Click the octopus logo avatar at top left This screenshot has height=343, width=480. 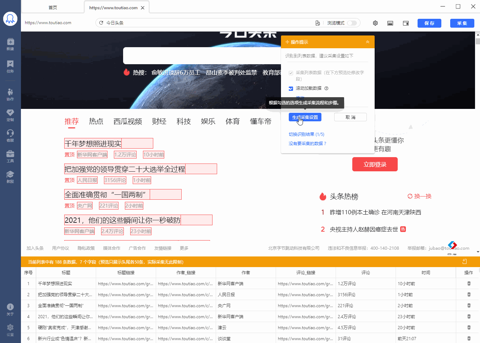[10, 19]
